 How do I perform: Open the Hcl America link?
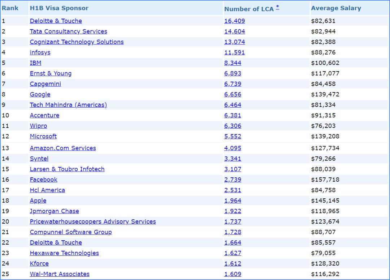tap(47, 190)
